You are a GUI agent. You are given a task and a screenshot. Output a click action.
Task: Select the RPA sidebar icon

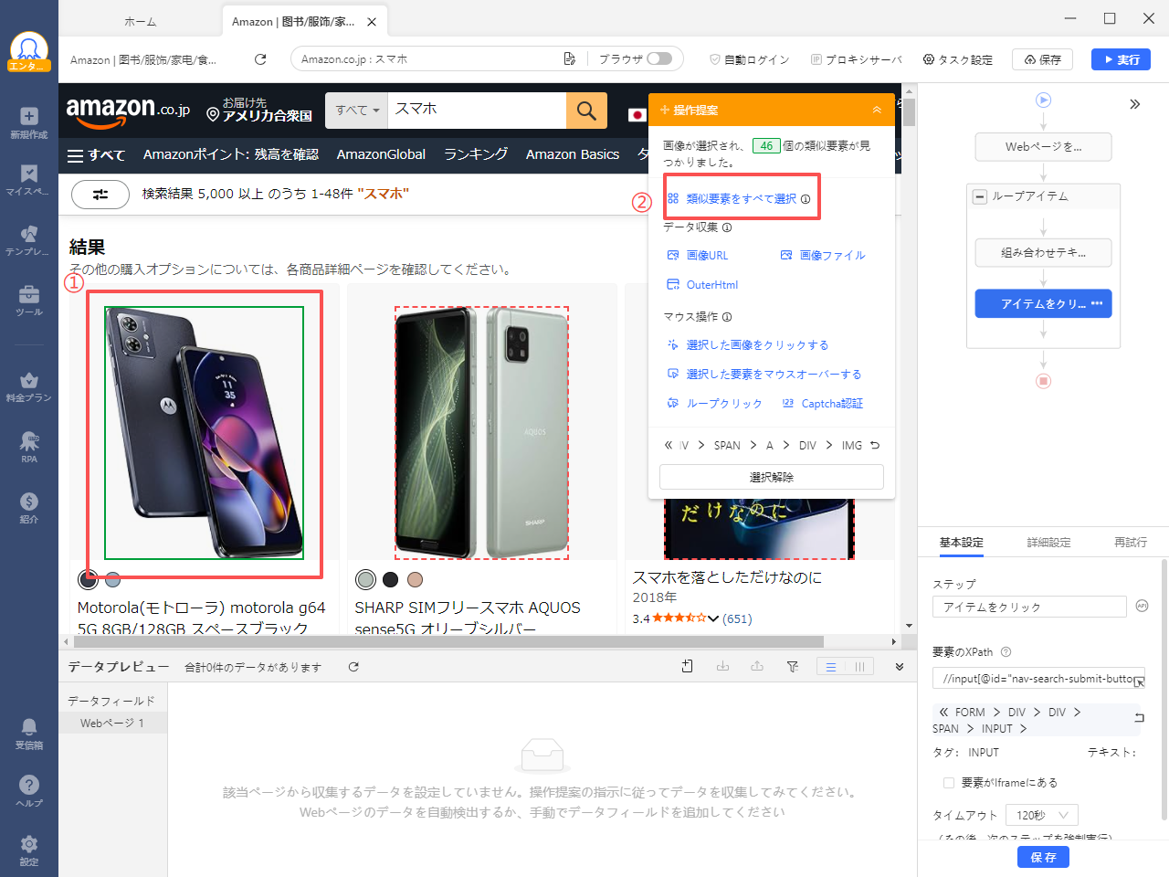point(28,448)
